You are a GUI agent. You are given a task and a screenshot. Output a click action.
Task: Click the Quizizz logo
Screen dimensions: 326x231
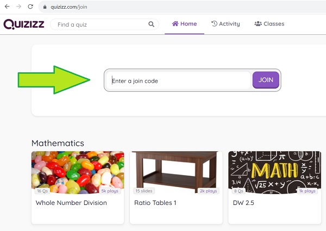(x=23, y=24)
